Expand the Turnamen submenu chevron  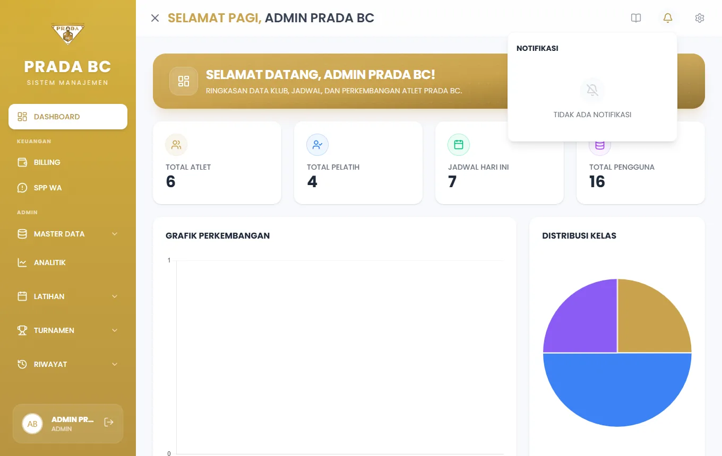(115, 330)
